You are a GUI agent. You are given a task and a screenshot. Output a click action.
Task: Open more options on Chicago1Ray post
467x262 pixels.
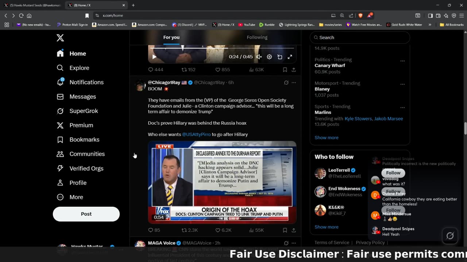[294, 83]
